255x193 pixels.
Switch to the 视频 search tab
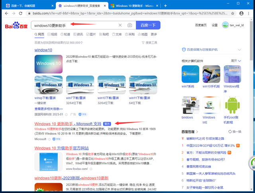52,34
